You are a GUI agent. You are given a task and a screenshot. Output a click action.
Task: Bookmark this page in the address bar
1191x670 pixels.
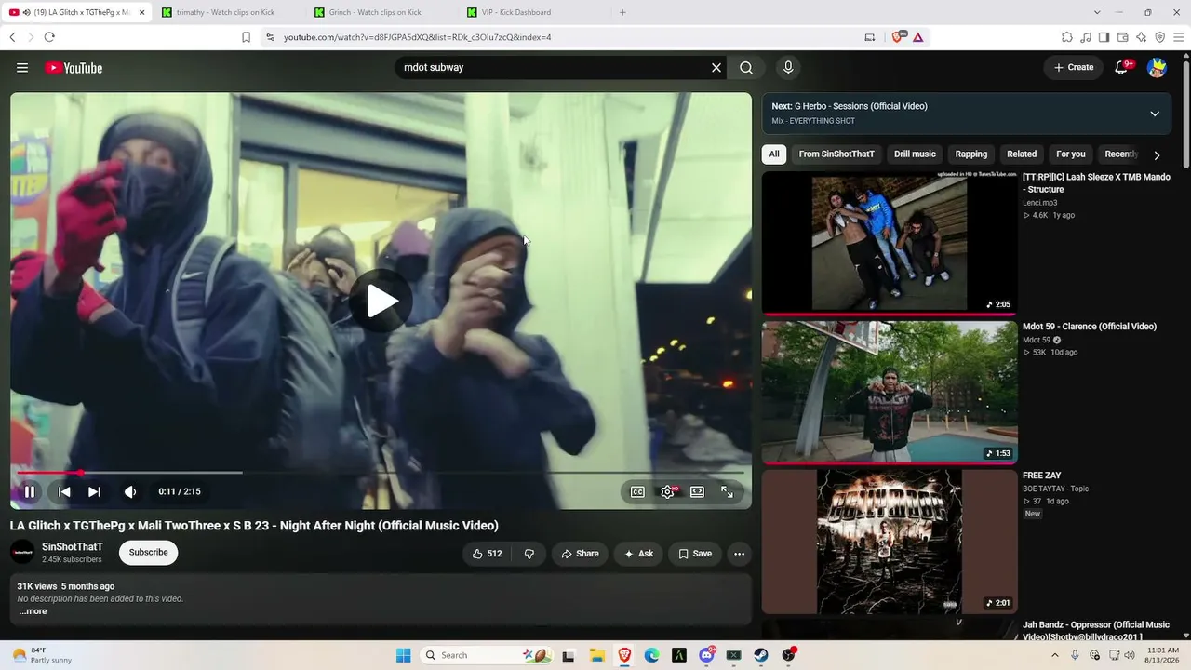coord(246,37)
